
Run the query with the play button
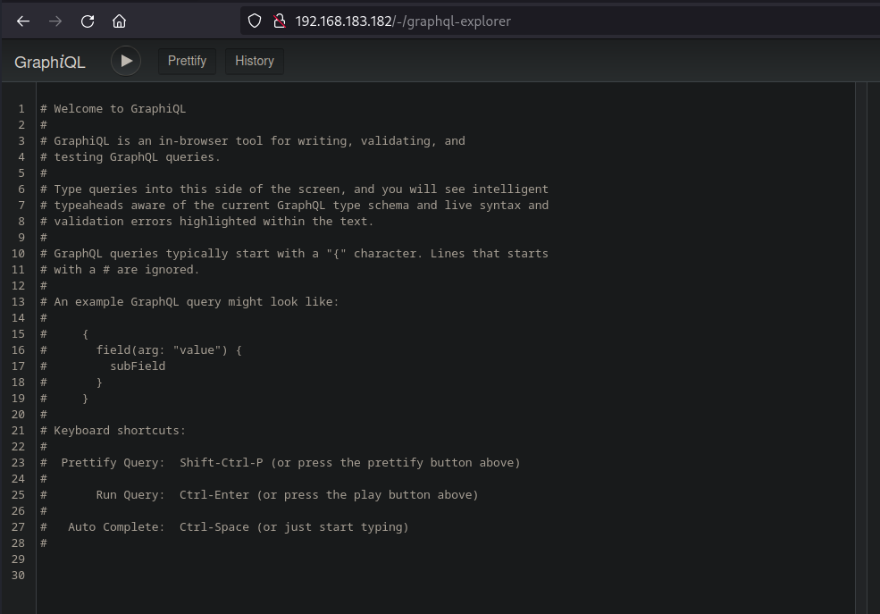pos(126,61)
